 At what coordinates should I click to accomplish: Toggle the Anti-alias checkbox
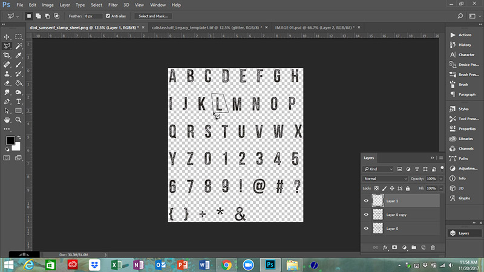click(108, 16)
